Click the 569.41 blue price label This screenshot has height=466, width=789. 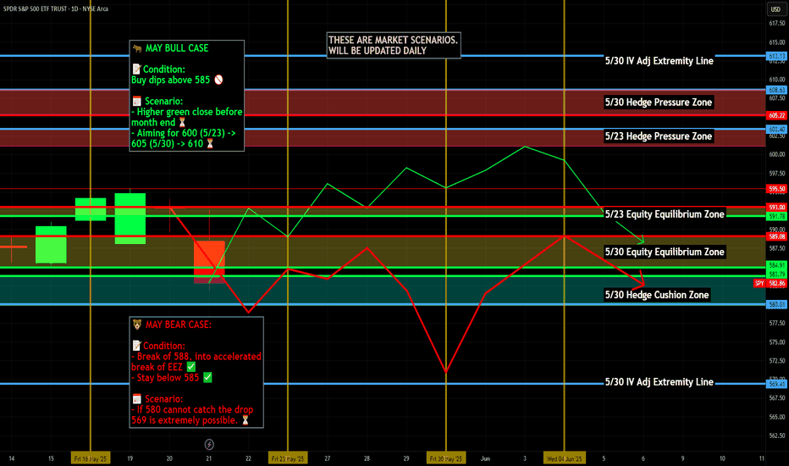coord(776,384)
